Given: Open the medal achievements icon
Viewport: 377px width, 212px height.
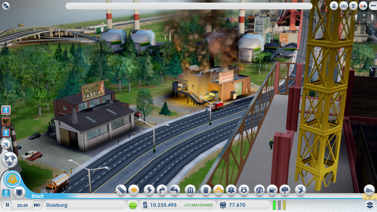Looking at the screenshot, I should [334, 6].
